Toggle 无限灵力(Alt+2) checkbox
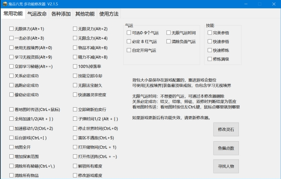 click(75, 28)
